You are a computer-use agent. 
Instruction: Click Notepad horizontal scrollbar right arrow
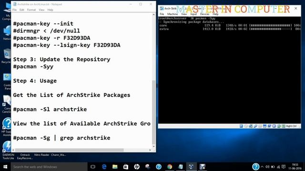[x=150, y=150]
